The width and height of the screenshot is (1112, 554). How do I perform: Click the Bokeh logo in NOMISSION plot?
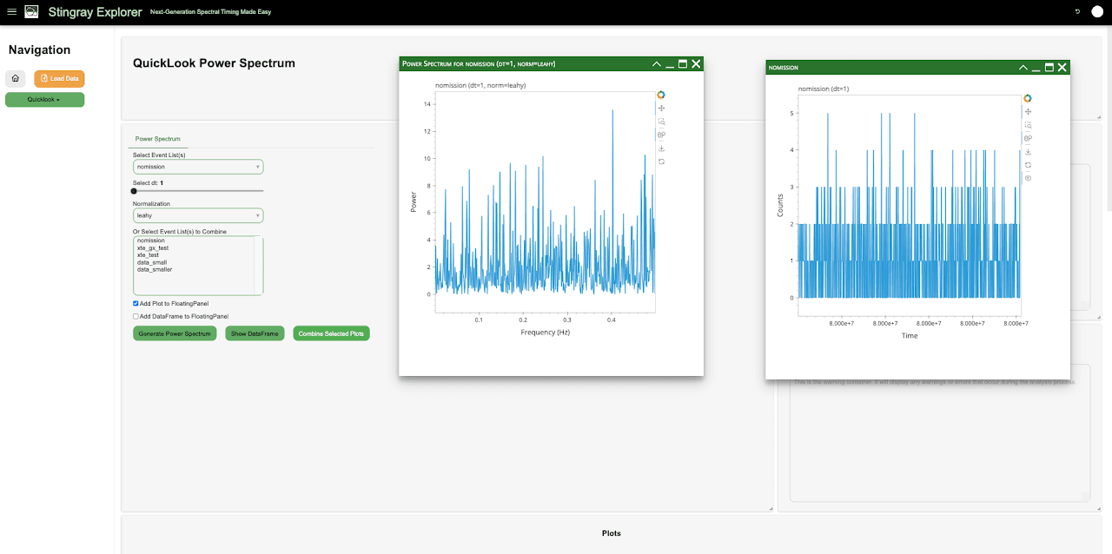[1028, 98]
